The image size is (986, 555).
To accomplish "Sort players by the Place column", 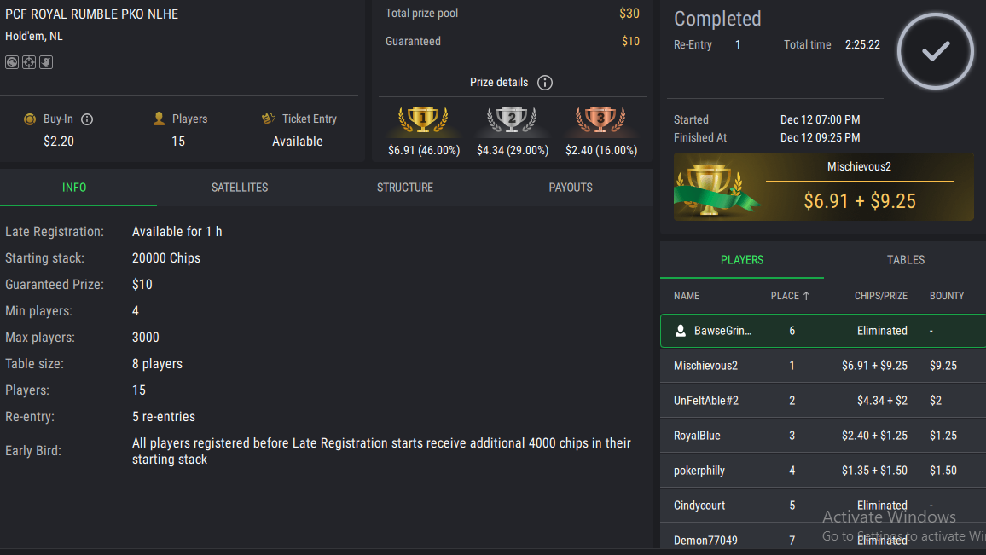I will click(x=790, y=296).
